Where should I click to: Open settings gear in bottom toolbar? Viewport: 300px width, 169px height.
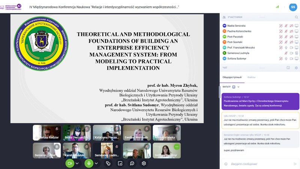point(144,163)
